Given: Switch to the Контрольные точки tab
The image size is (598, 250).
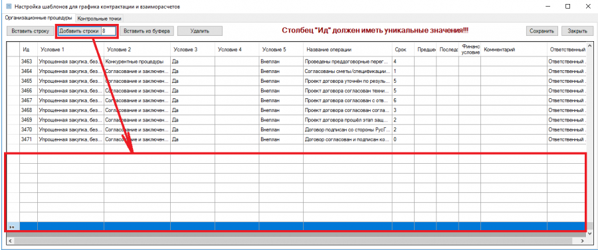Looking at the screenshot, I should pyautogui.click(x=99, y=19).
